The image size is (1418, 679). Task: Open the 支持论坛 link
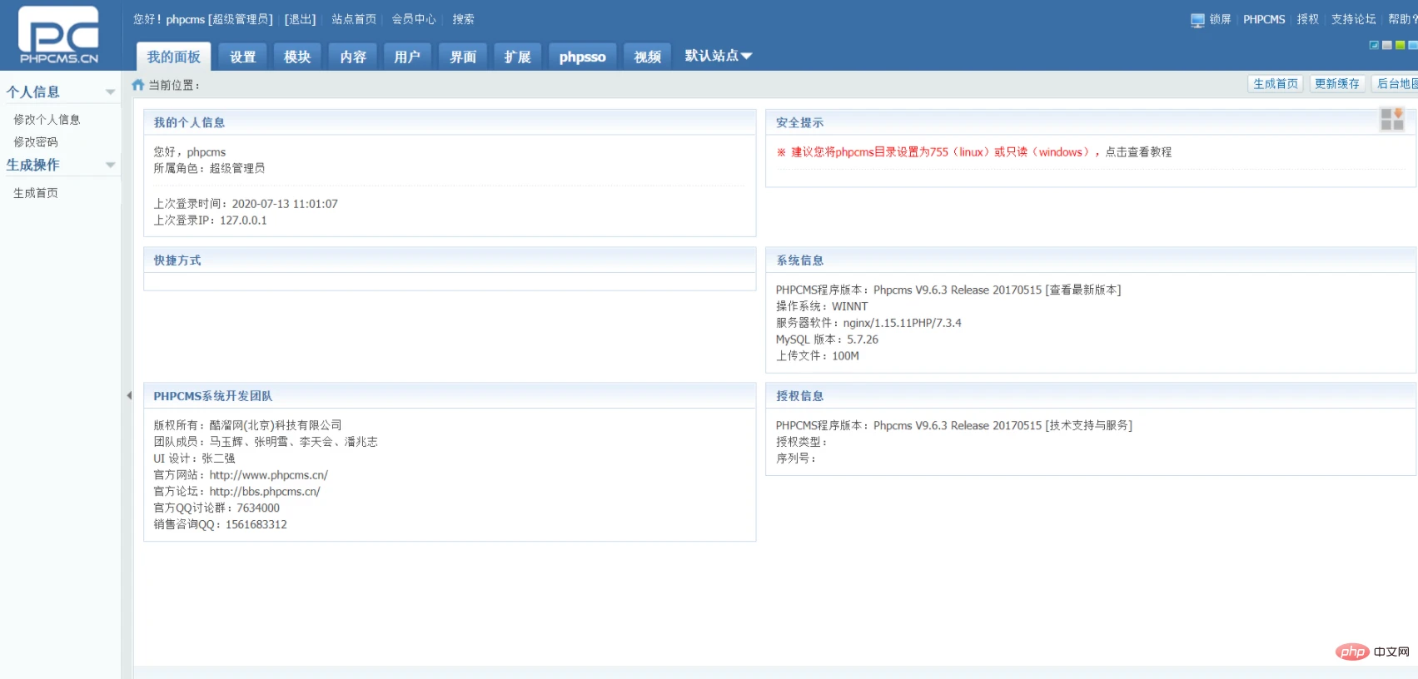(1353, 19)
